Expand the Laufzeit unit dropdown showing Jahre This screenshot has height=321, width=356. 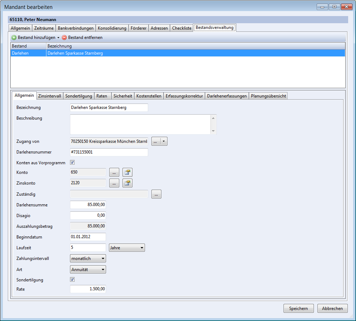click(x=127, y=248)
